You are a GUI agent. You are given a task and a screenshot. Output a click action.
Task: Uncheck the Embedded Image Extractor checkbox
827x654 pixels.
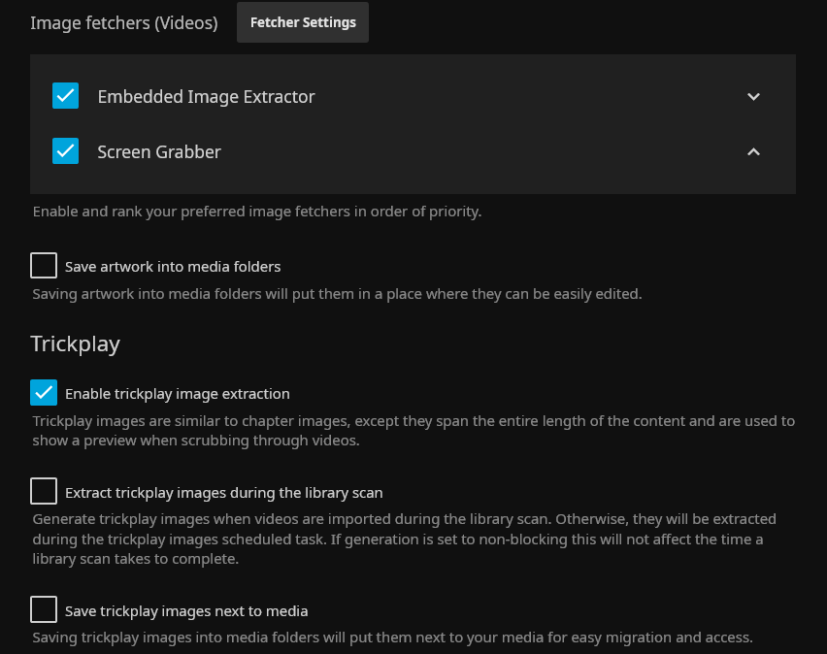click(x=65, y=96)
